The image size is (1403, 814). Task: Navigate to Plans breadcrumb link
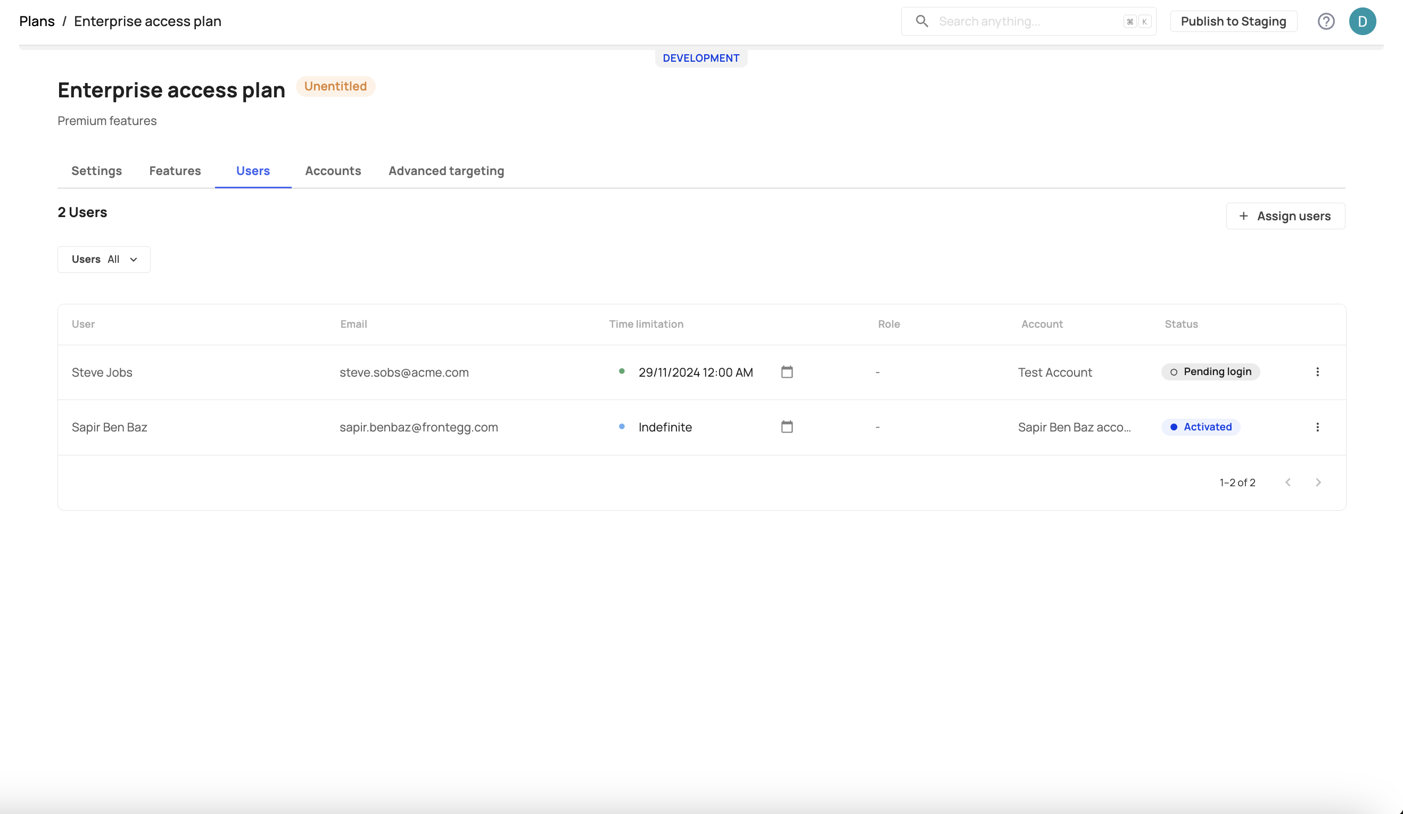coord(37,21)
